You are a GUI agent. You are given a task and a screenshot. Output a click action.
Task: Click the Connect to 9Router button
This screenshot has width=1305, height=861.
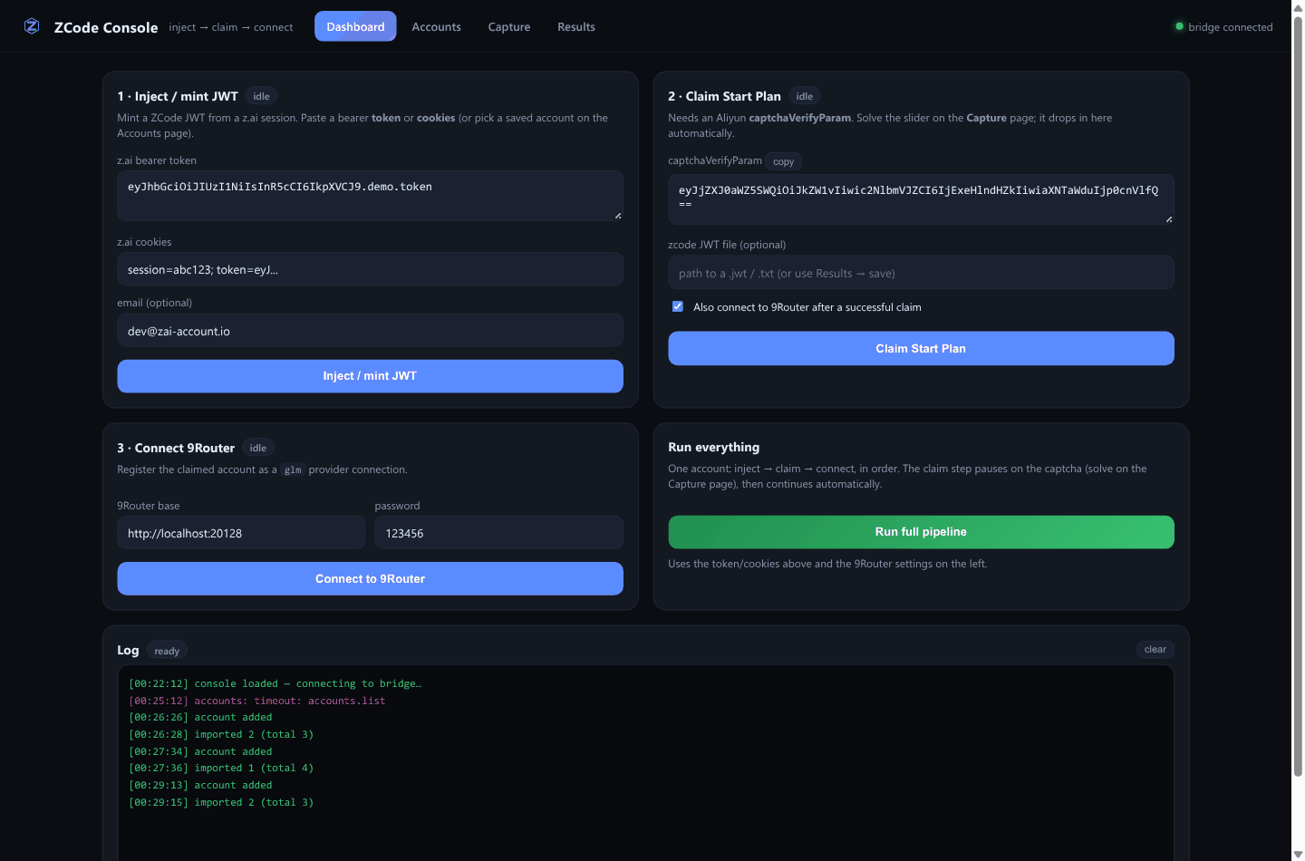pos(370,578)
